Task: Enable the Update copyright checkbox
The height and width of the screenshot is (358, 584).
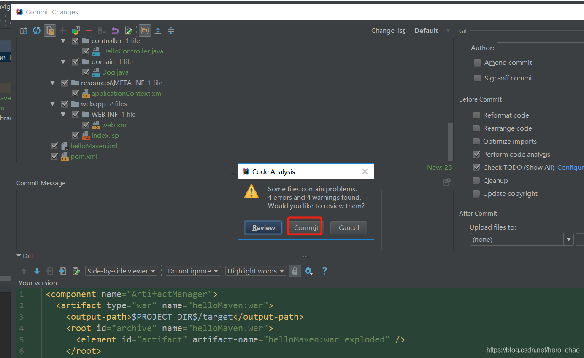Action: point(476,193)
